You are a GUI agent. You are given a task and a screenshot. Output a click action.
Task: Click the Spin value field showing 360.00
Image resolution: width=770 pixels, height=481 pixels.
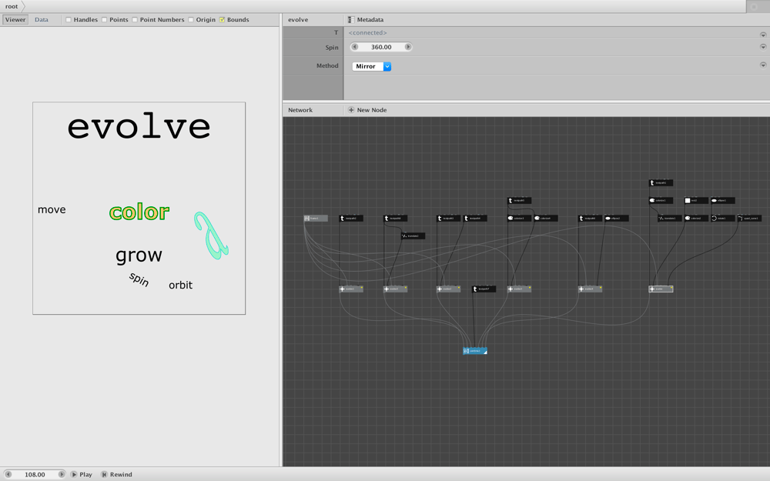tap(381, 47)
